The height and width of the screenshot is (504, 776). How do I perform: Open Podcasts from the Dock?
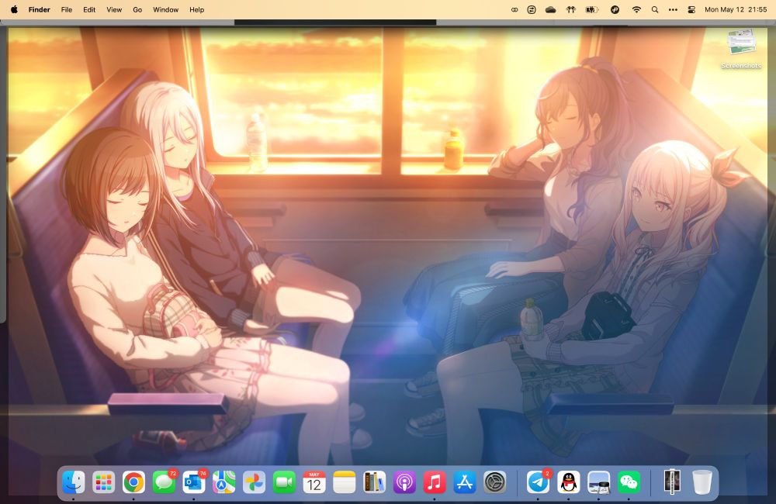(x=404, y=482)
